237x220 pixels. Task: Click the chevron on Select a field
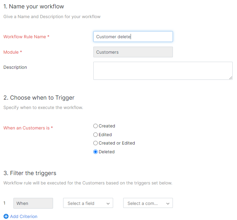[108, 204]
